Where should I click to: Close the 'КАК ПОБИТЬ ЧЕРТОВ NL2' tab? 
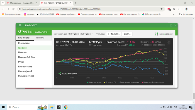[x=70, y=3]
